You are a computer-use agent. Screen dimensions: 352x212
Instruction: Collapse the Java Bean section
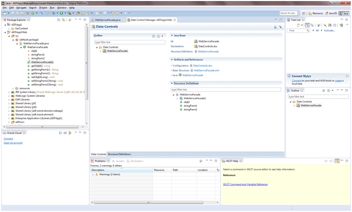pyautogui.click(x=172, y=36)
